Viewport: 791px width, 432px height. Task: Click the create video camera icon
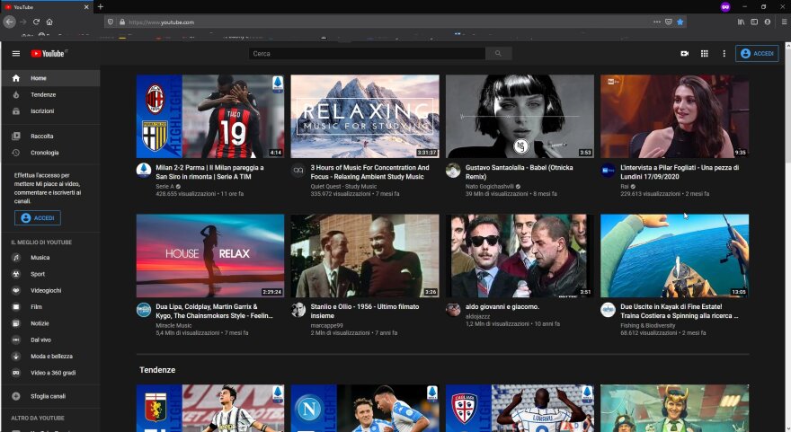click(x=684, y=54)
